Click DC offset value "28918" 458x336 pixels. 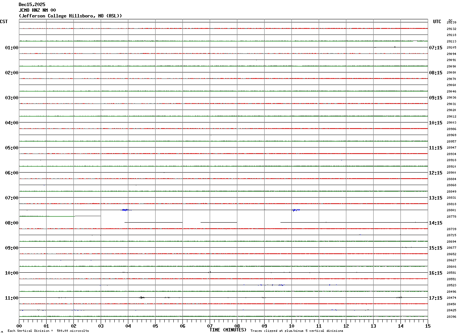(x=451, y=160)
